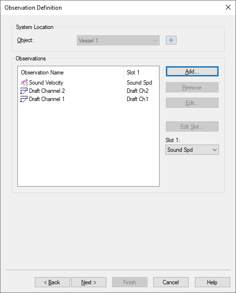The image size is (236, 293).
Task: Open the Slot 1 Sound Spd dropdown
Action: 192,150
